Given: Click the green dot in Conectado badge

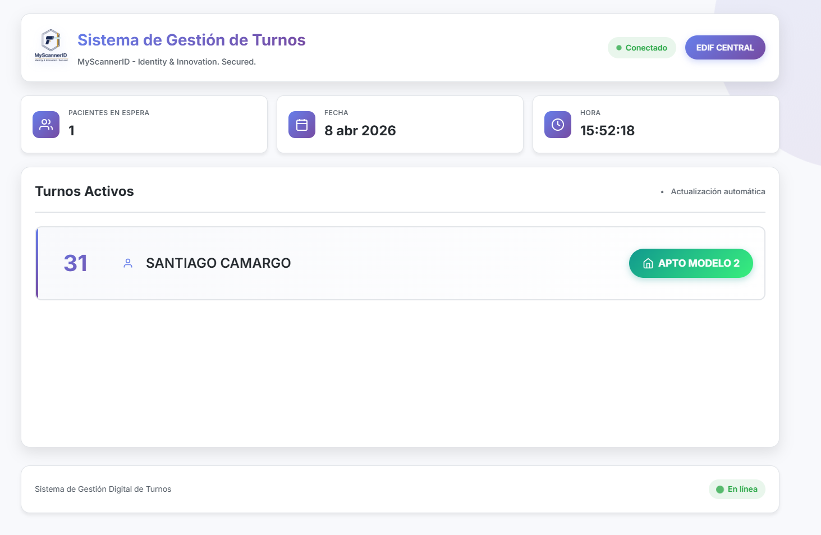Looking at the screenshot, I should 619,48.
